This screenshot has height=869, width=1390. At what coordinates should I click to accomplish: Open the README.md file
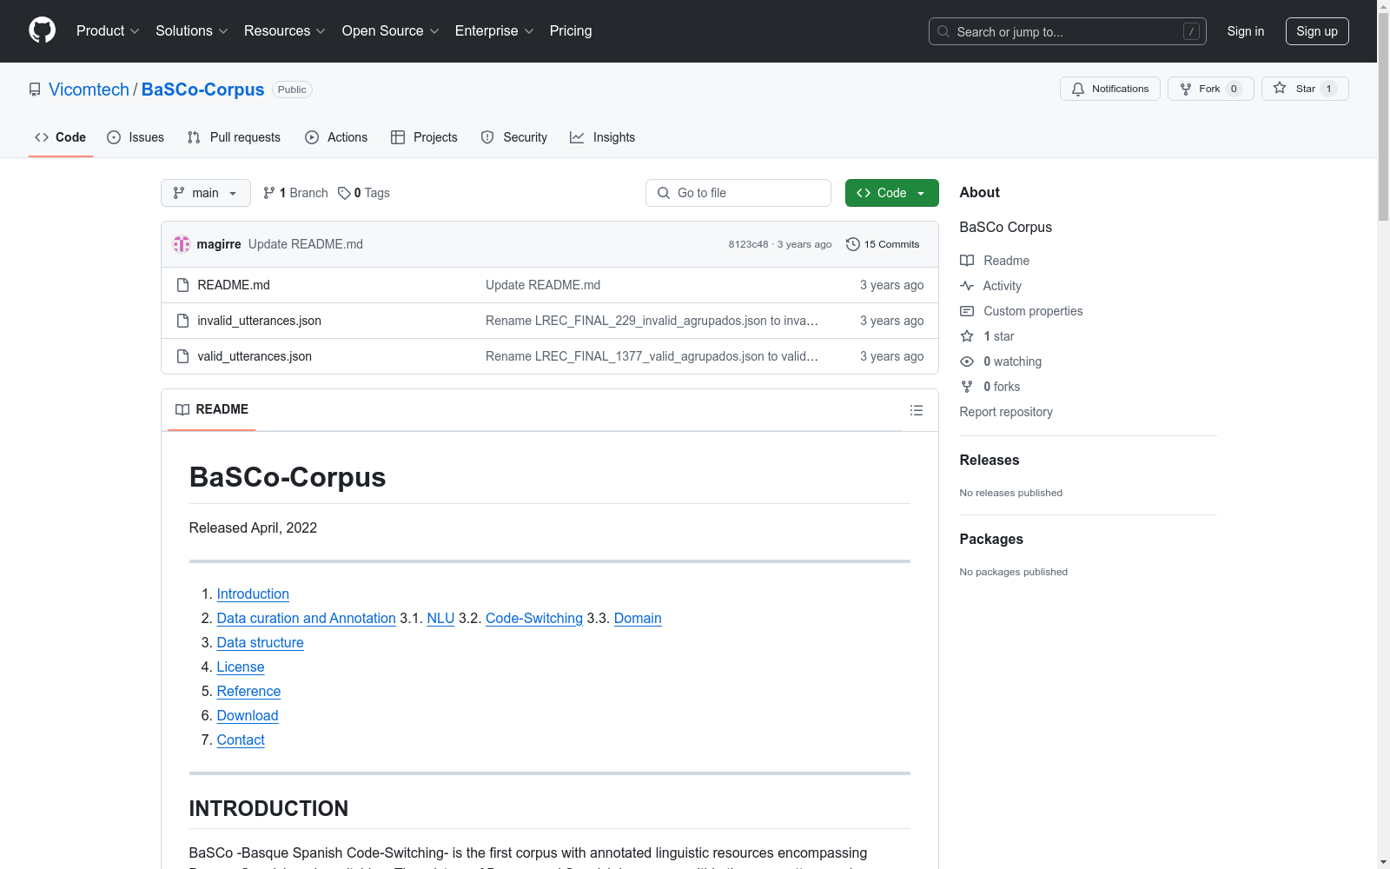[234, 285]
